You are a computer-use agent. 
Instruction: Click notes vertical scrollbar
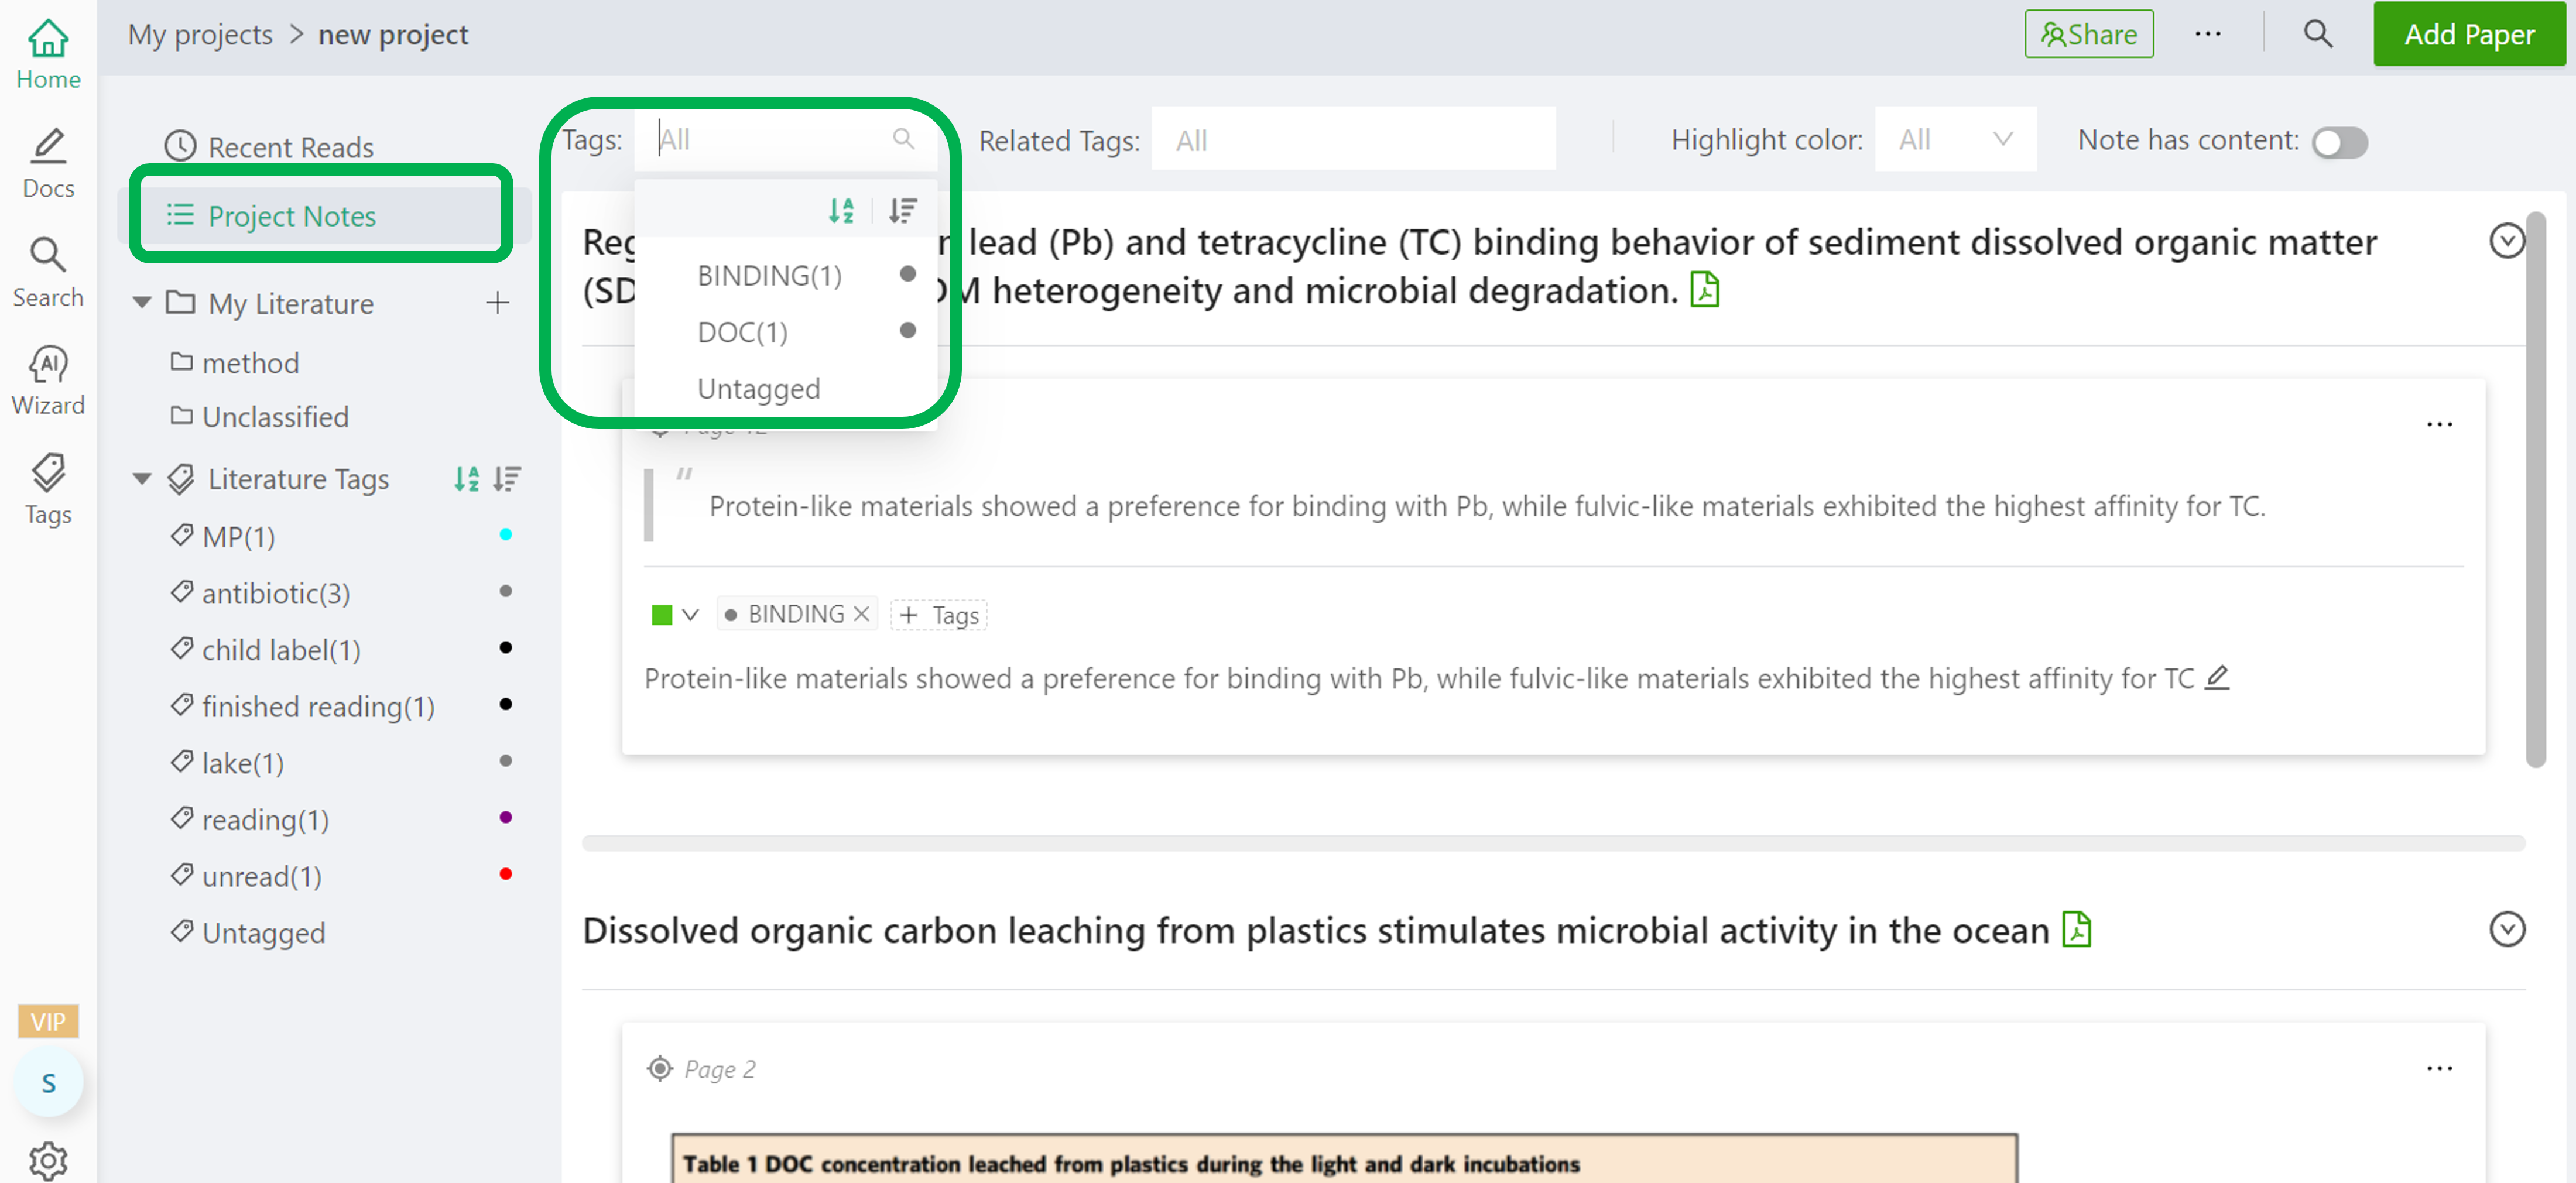pos(2535,490)
